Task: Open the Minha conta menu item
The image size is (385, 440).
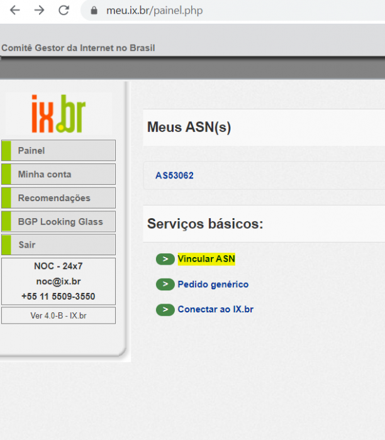Action: tap(59, 174)
